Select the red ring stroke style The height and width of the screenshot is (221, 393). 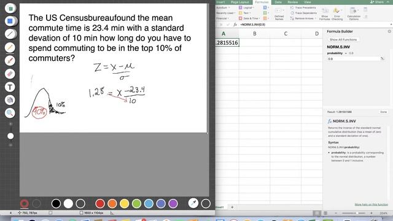(x=25, y=204)
